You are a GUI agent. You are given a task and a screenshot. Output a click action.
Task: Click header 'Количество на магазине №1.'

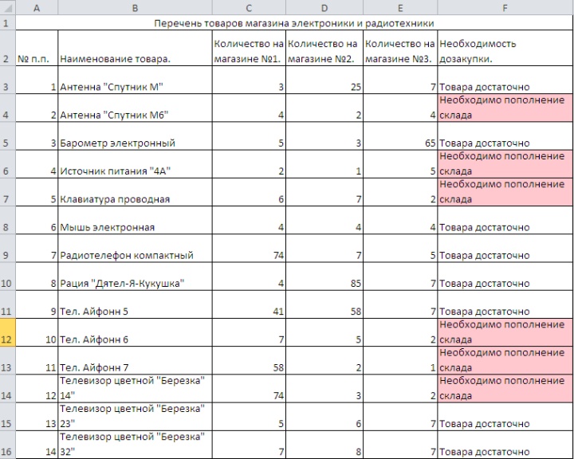(249, 49)
